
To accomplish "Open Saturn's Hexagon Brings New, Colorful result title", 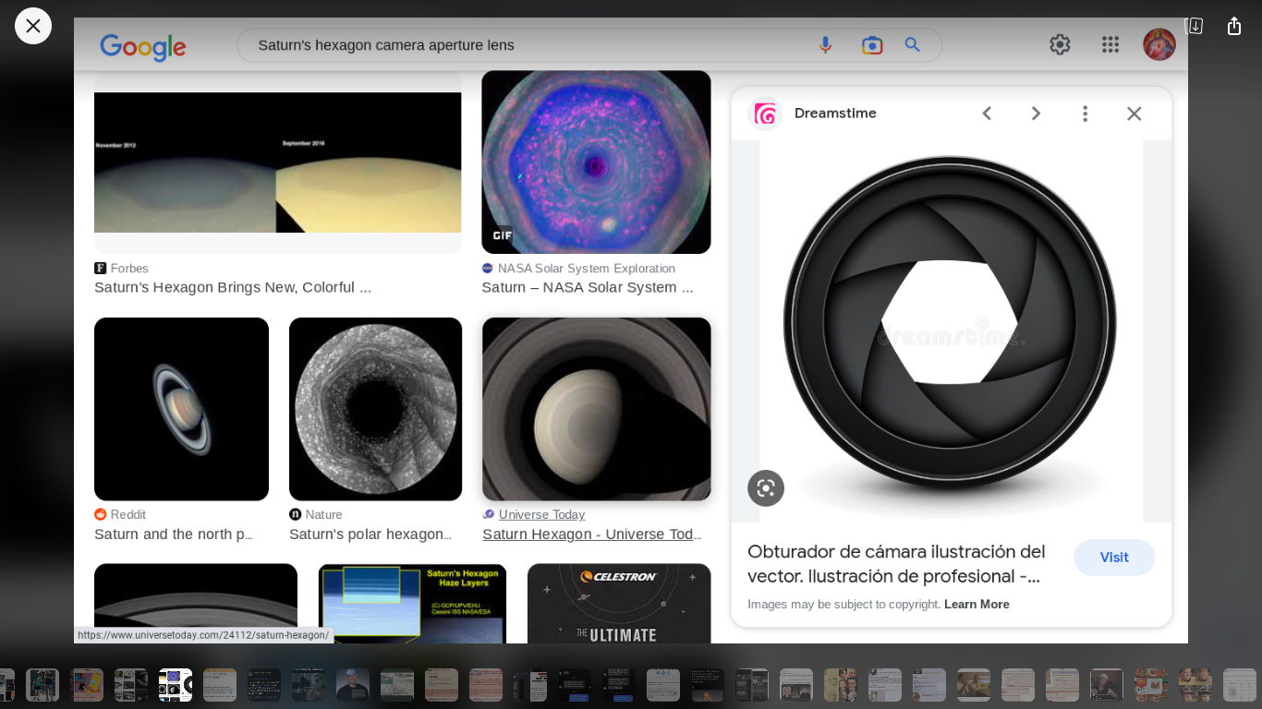I will click(x=233, y=287).
